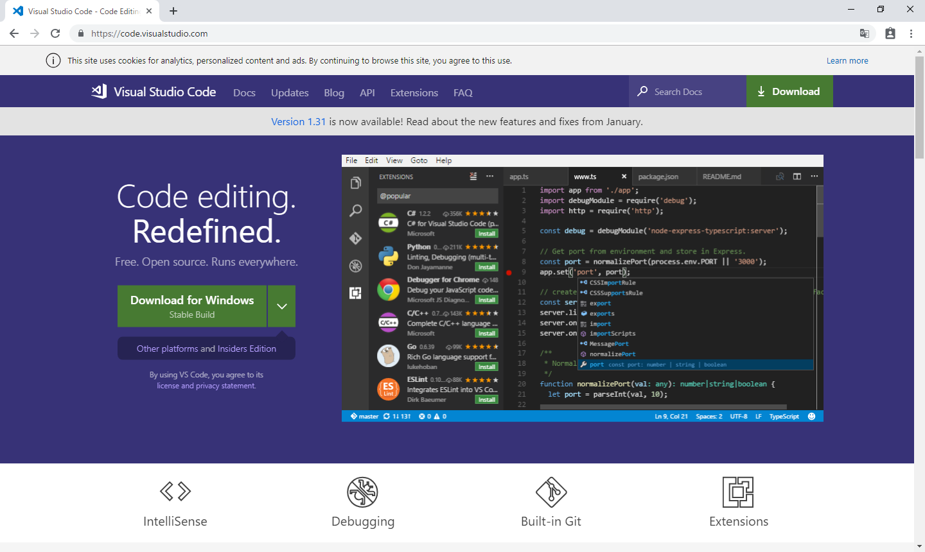Open the FAQ navigation item

(463, 92)
